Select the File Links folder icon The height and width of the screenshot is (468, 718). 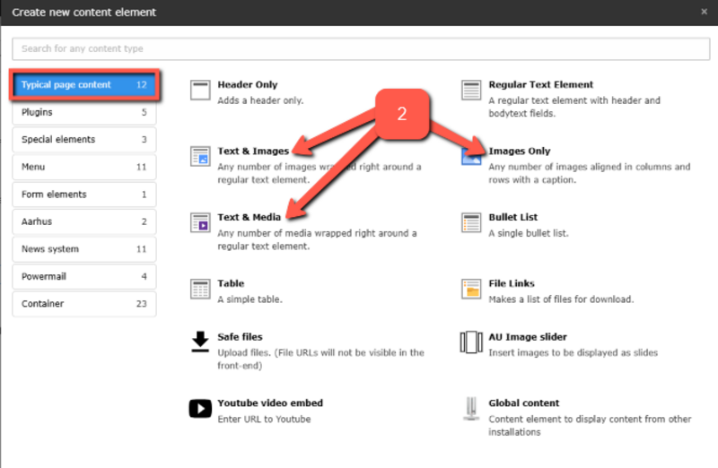pyautogui.click(x=471, y=289)
